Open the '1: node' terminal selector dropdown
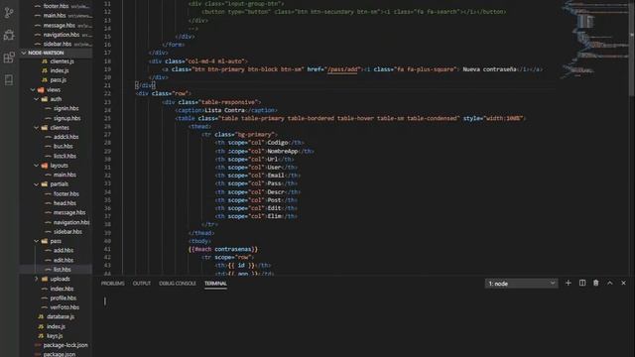 [521, 284]
